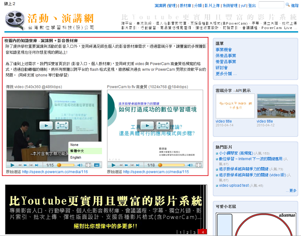Skip to the last slide in left player
This screenshot has height=236, width=301.
(x=37, y=165)
